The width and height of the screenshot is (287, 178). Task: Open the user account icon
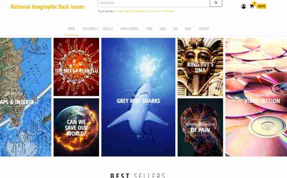(243, 6)
